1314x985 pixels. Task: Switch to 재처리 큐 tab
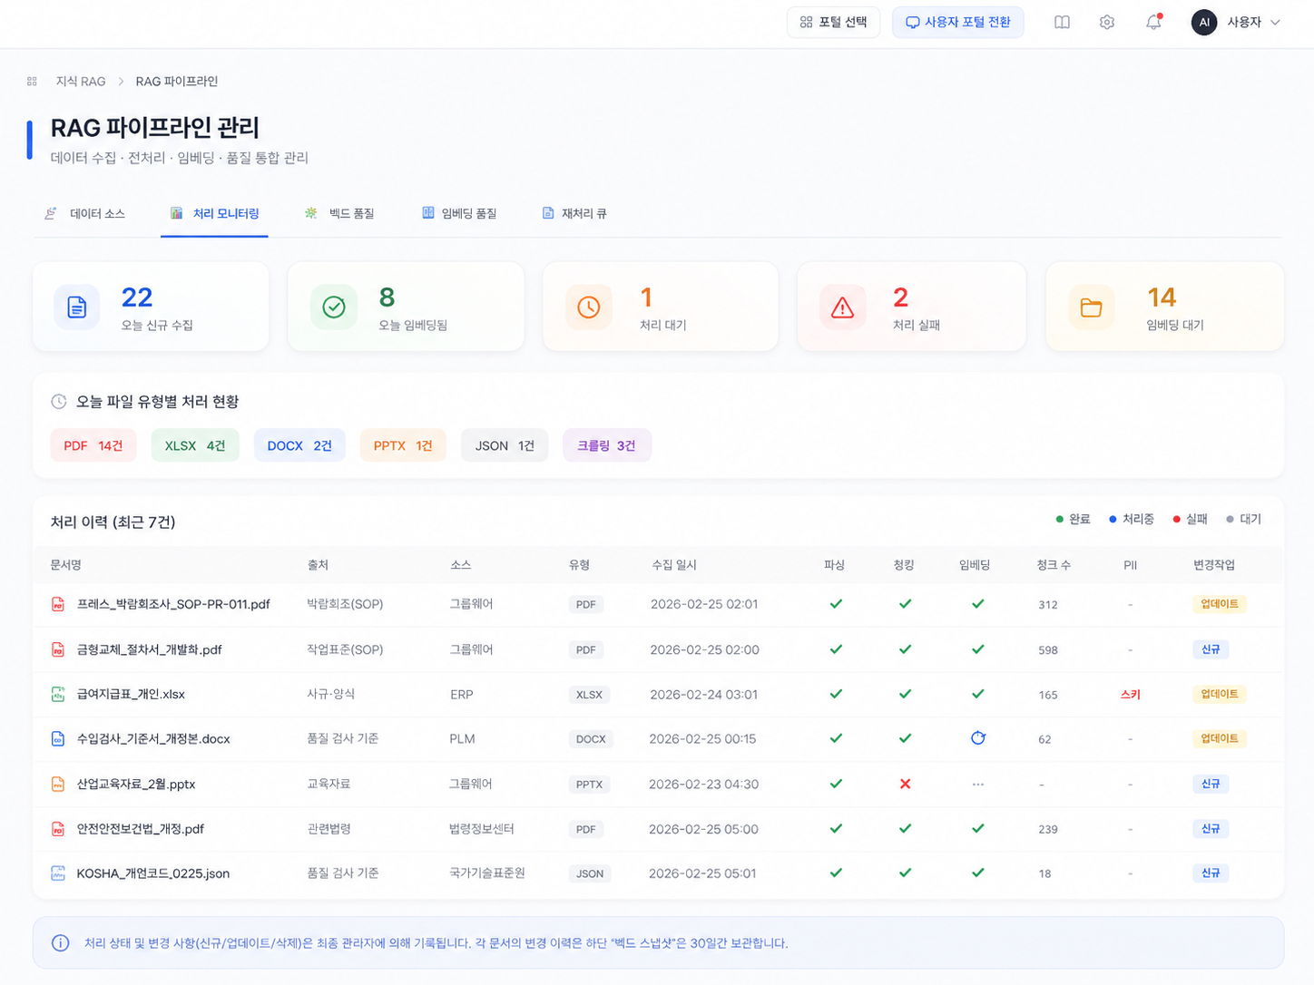[574, 213]
